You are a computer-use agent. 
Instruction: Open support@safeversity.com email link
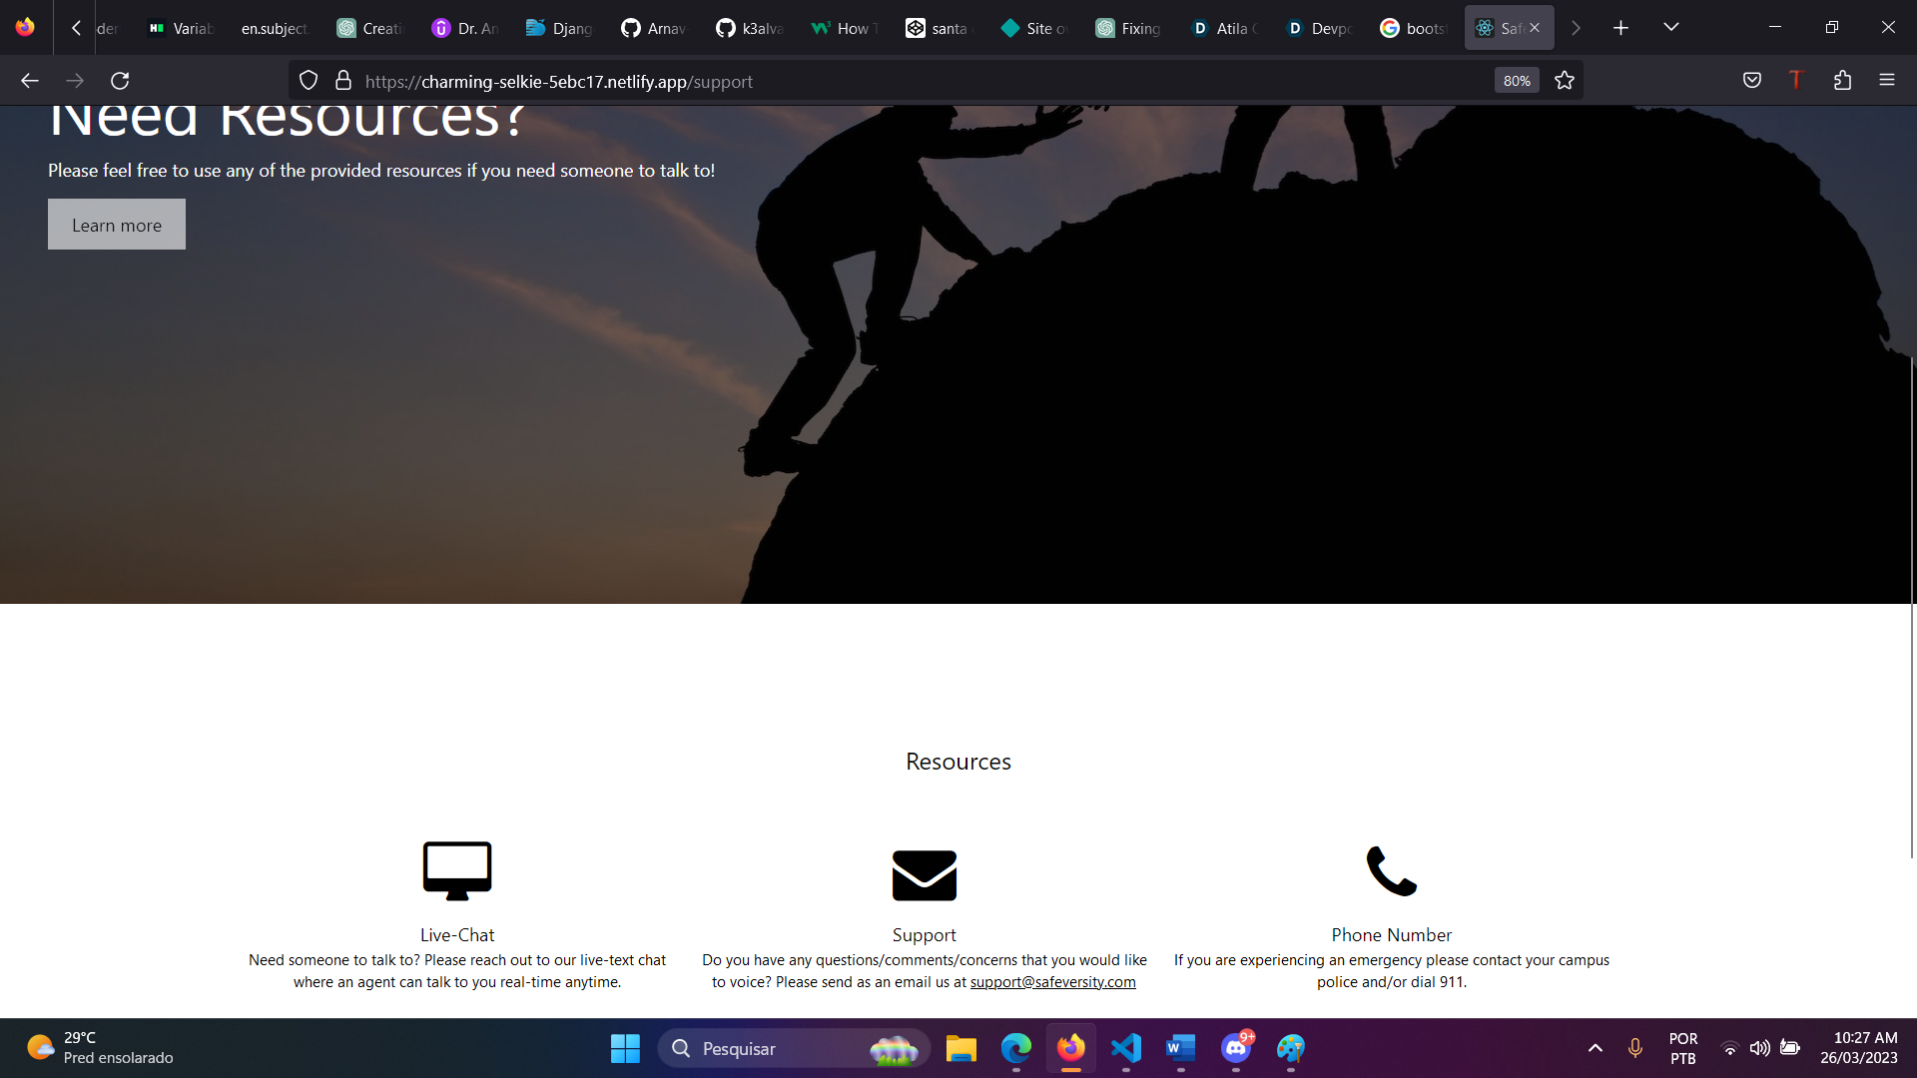[1052, 982]
